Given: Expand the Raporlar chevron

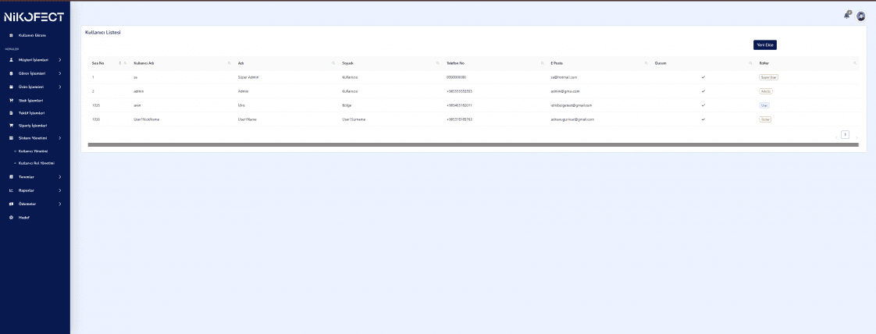Looking at the screenshot, I should [x=60, y=190].
